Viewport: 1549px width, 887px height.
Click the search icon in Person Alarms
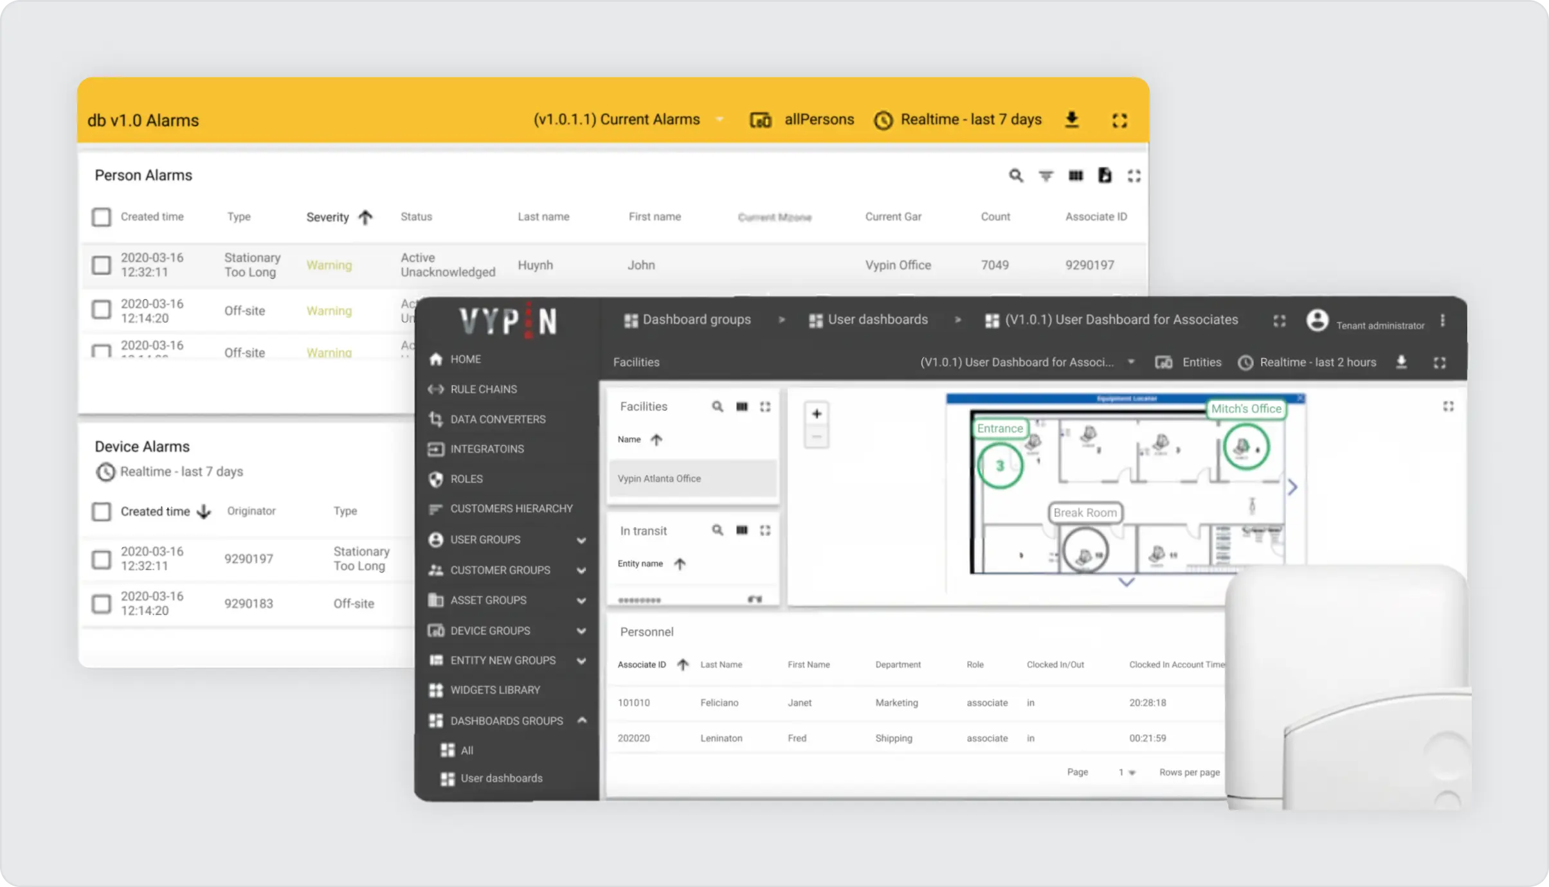click(1015, 175)
